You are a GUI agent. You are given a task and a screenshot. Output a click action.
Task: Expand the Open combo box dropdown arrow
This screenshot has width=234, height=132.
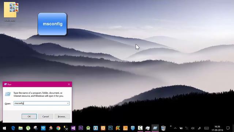(68, 103)
